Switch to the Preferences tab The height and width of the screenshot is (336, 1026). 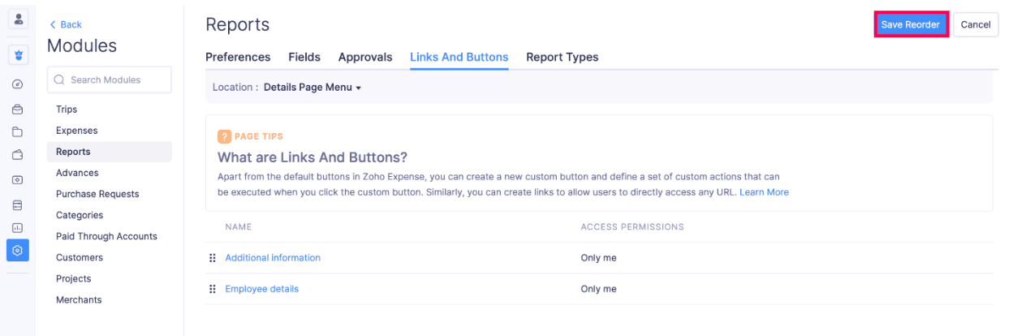pyautogui.click(x=238, y=58)
